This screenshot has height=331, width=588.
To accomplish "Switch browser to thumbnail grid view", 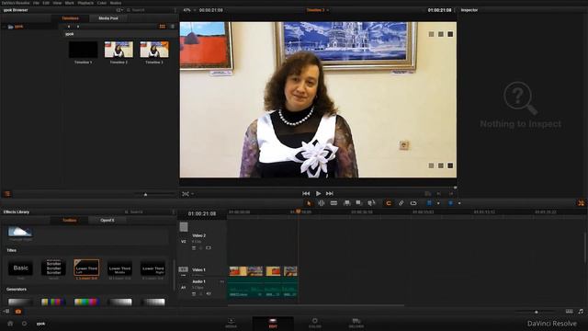I will [x=162, y=27].
